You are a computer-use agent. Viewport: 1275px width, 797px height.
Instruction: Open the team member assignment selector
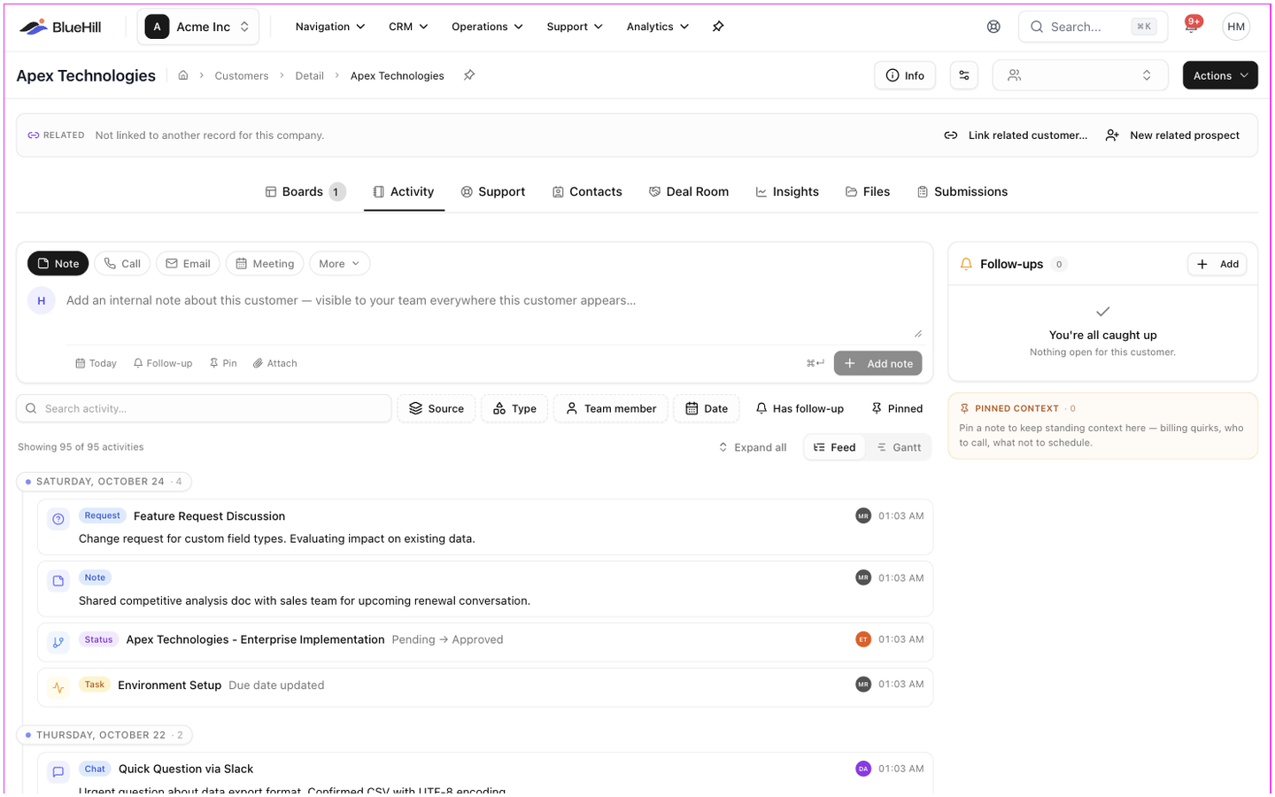click(1080, 75)
